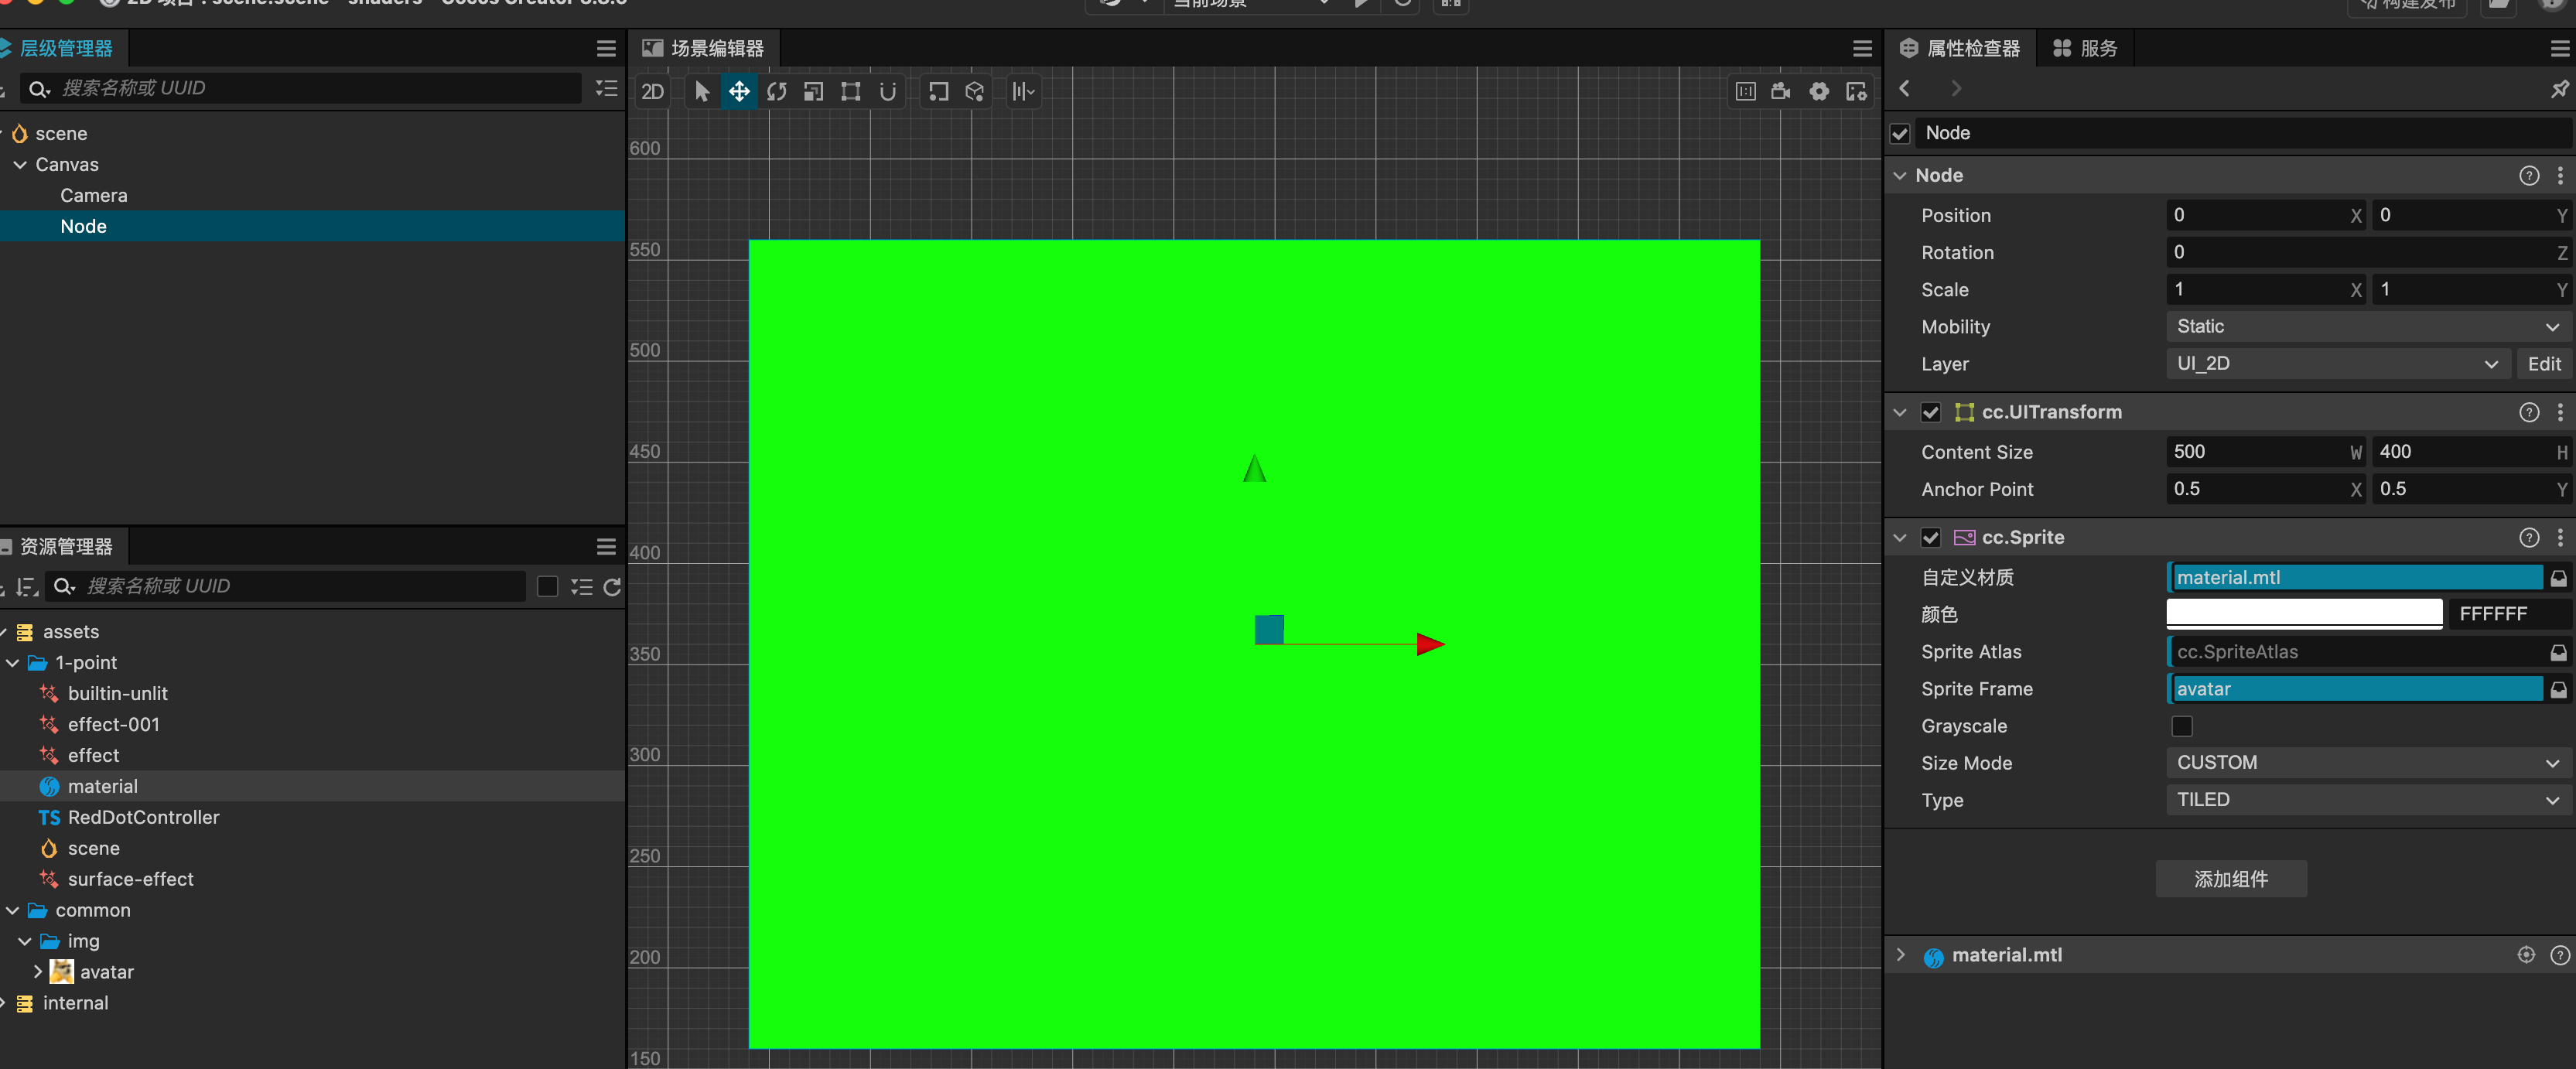Open the white 颜色 color swatch
This screenshot has width=2576, height=1069.
click(2303, 613)
